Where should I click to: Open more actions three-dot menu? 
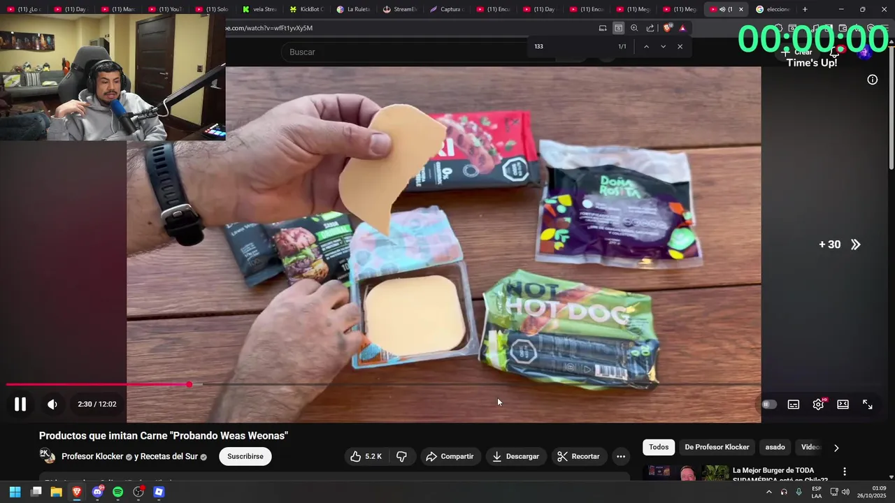[x=621, y=456]
